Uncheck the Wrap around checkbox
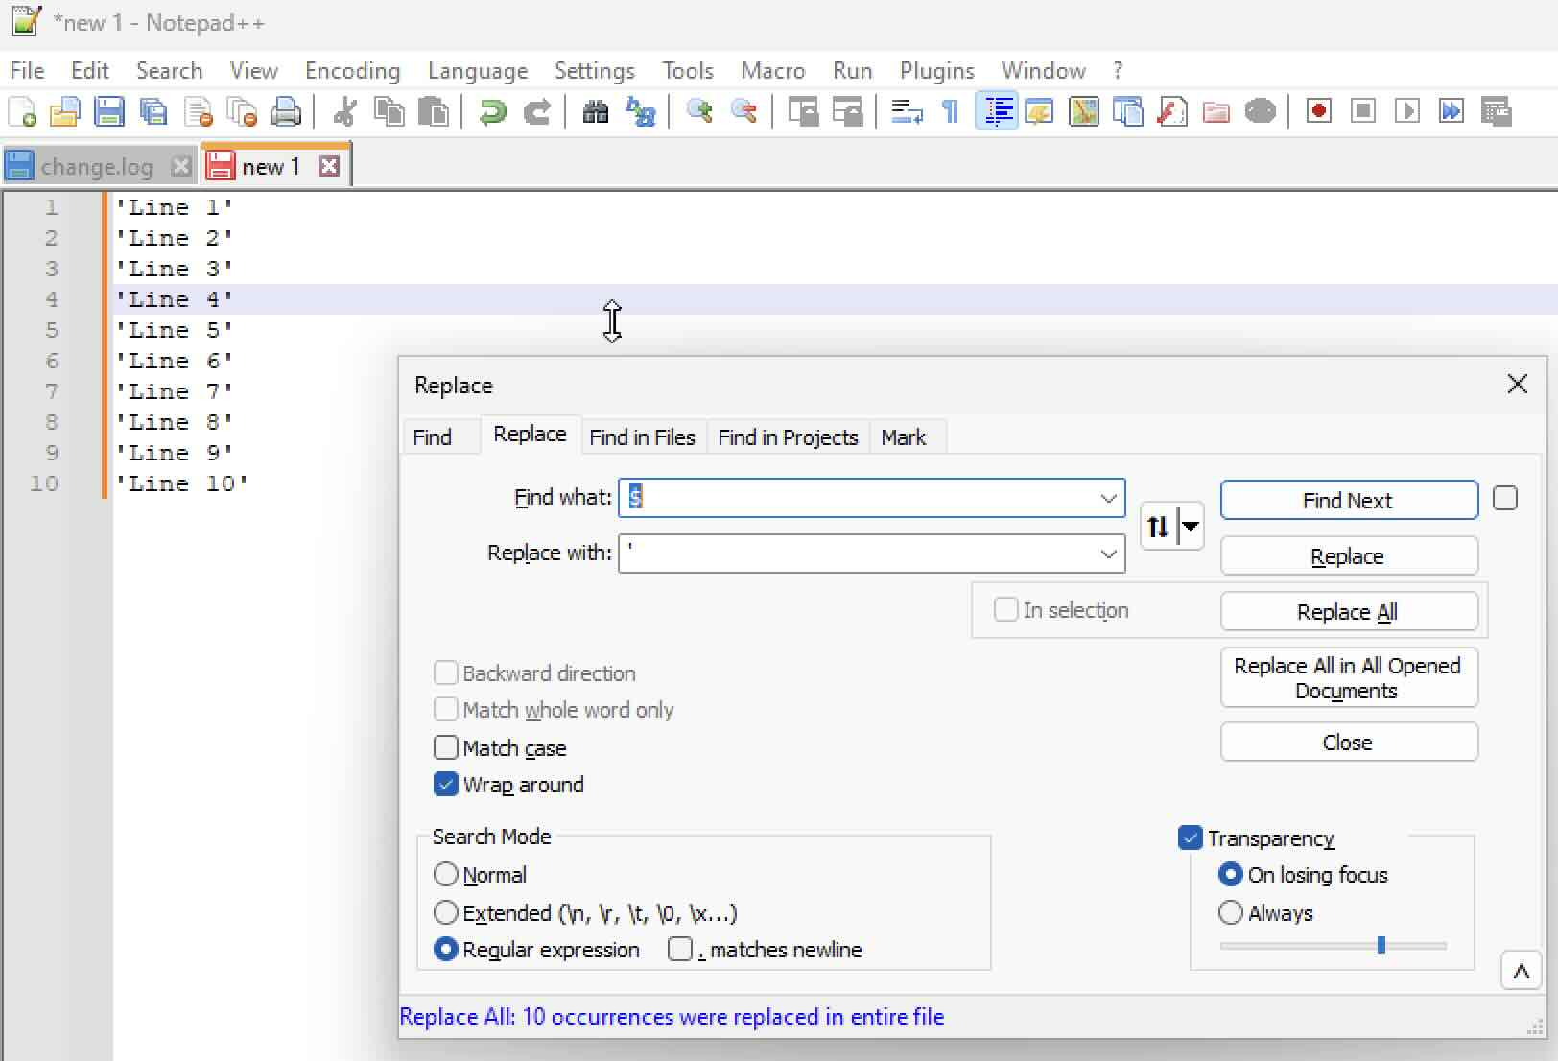 click(446, 784)
